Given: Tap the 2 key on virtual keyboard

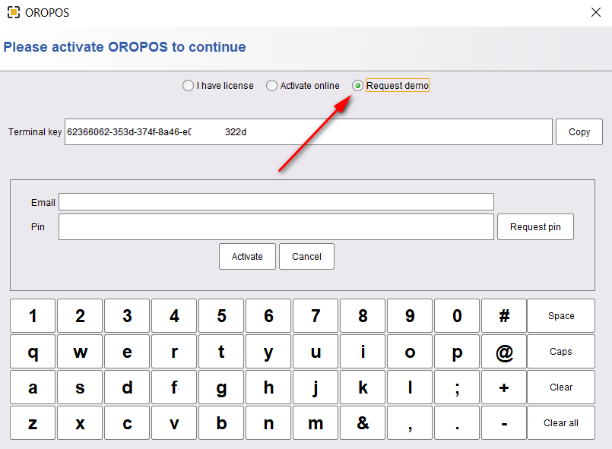Looking at the screenshot, I should [80, 315].
